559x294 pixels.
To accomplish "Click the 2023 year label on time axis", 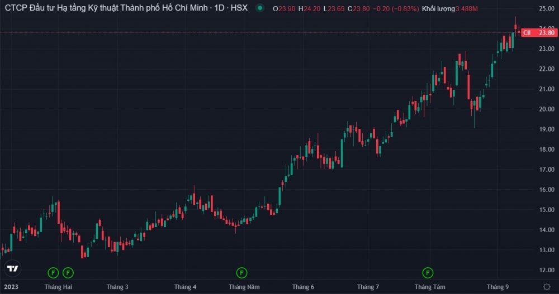I will [x=11, y=287].
